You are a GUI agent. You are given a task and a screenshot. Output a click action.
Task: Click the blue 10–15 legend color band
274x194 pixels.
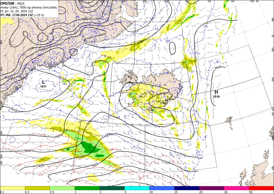click(x=162, y=188)
